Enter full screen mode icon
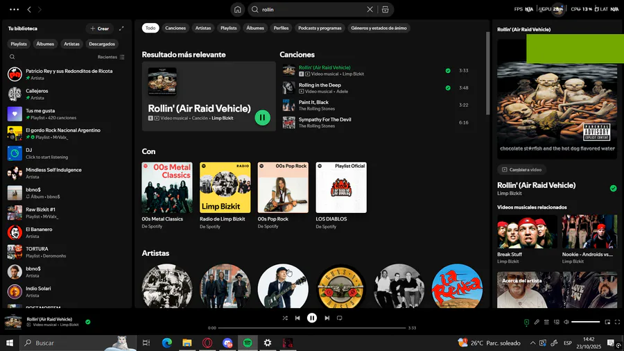 click(x=617, y=322)
